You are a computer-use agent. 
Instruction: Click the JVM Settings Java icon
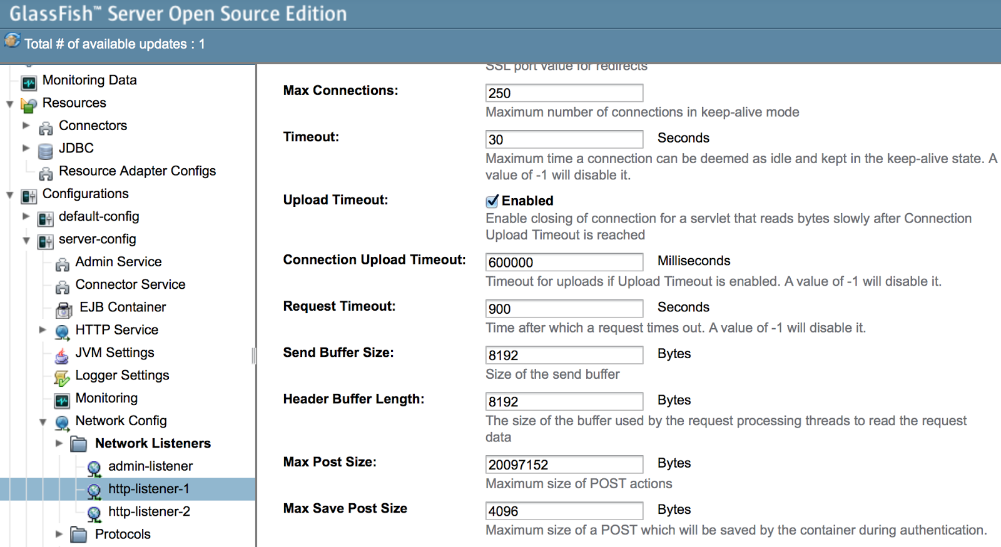[62, 355]
